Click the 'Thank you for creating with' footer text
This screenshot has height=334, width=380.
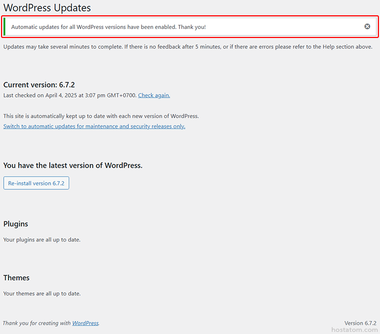coord(37,323)
